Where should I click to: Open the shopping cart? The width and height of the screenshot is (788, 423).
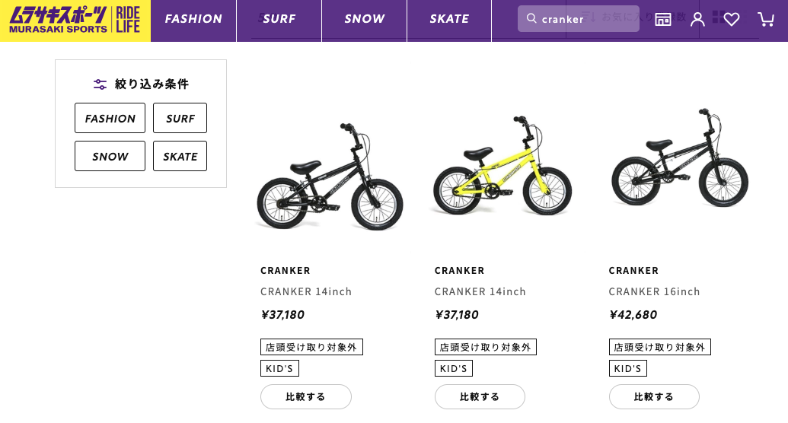[x=765, y=20]
